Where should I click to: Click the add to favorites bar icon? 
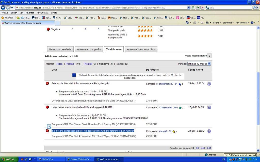(18, 18)
